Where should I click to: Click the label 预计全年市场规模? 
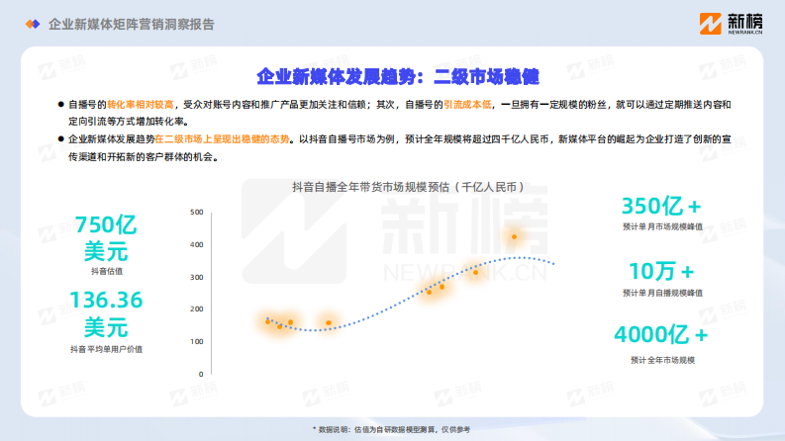[x=662, y=360]
